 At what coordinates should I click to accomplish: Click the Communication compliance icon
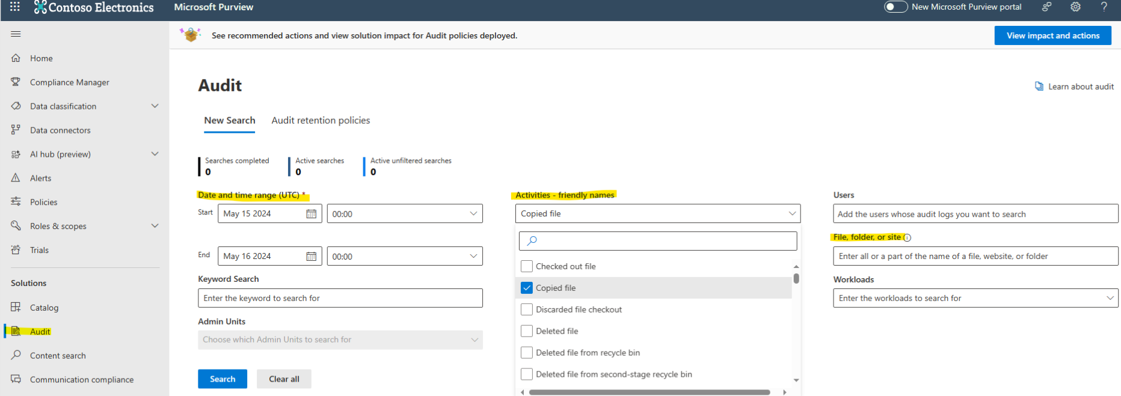coord(16,379)
